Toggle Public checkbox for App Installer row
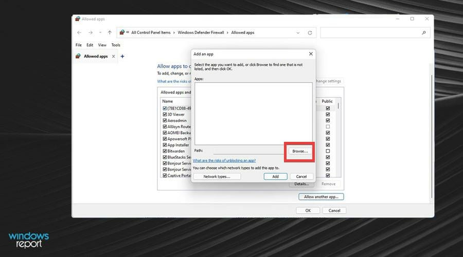The image size is (463, 257). point(328,145)
